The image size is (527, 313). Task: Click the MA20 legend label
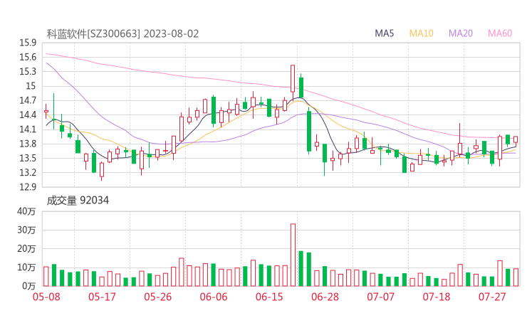click(461, 33)
